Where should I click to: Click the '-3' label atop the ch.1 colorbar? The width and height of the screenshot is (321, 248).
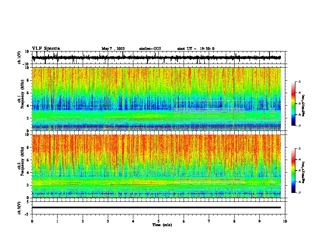pos(299,81)
